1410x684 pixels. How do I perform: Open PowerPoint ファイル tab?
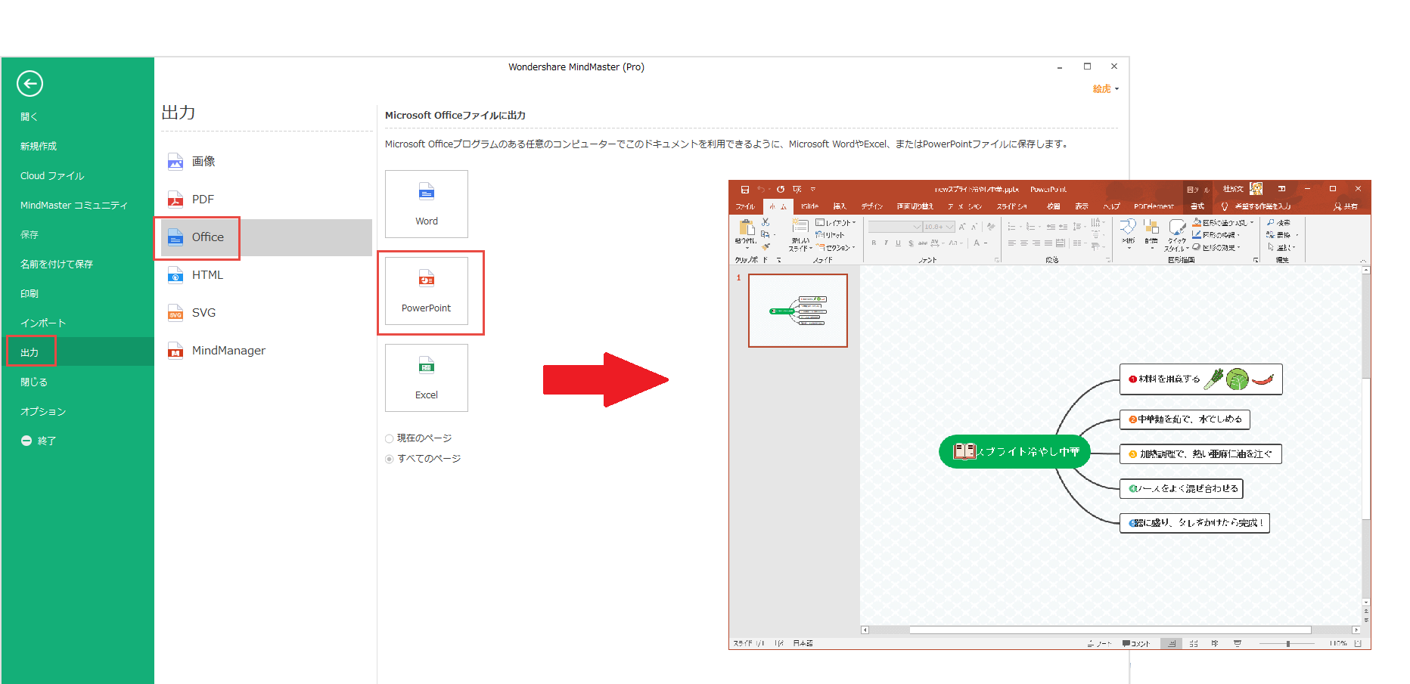tap(745, 206)
